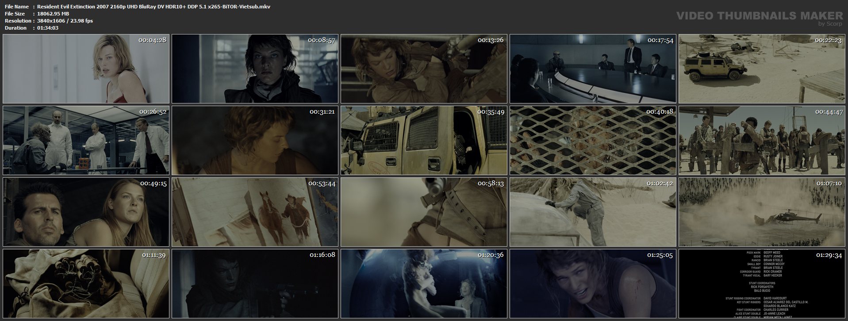Open the crowd thumbnail at 00:44:47
Image resolution: width=848 pixels, height=321 pixels.
click(x=762, y=141)
